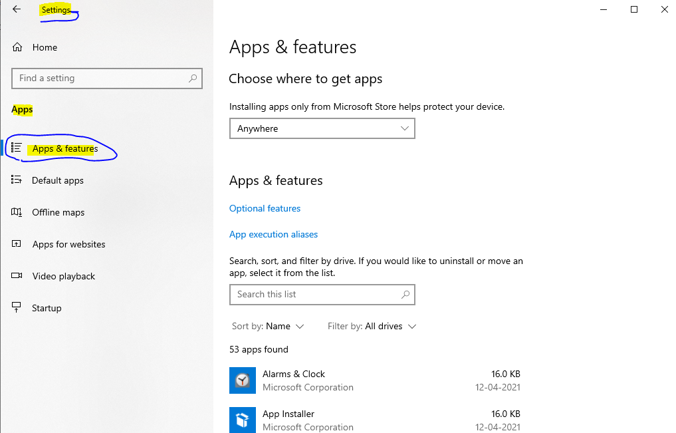
Task: Click the Search this list field
Action: (322, 294)
